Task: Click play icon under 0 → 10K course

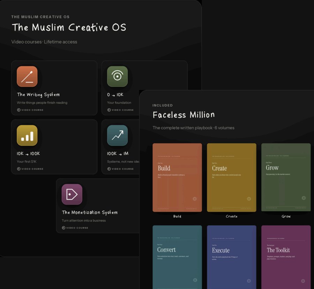Action: coord(109,110)
